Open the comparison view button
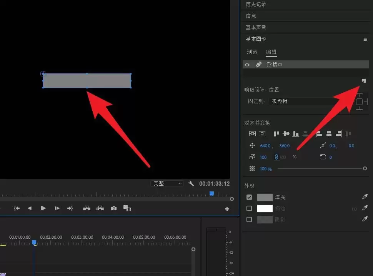Image resolution: width=373 pixels, height=276 pixels. [127, 208]
